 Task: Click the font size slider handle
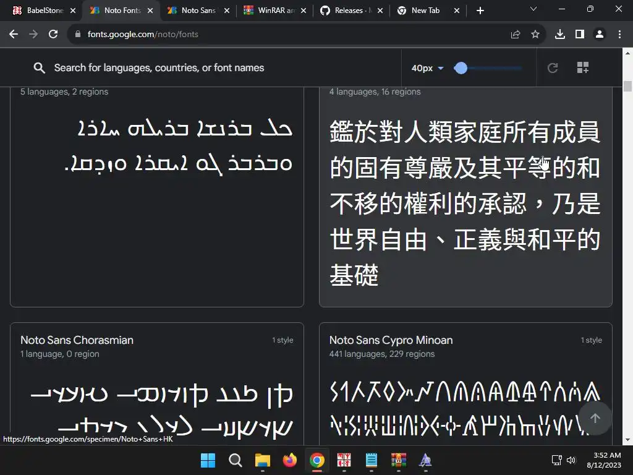[x=461, y=68]
